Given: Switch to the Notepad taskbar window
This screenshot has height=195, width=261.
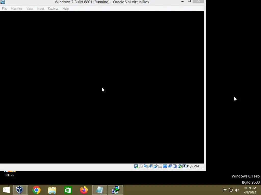Looking at the screenshot, I should 100,190.
